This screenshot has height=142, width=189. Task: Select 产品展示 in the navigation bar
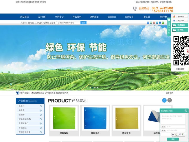point(77,17)
